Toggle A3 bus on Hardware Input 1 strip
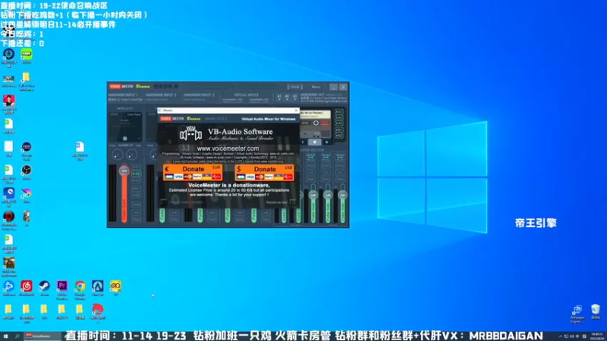 pos(136,180)
